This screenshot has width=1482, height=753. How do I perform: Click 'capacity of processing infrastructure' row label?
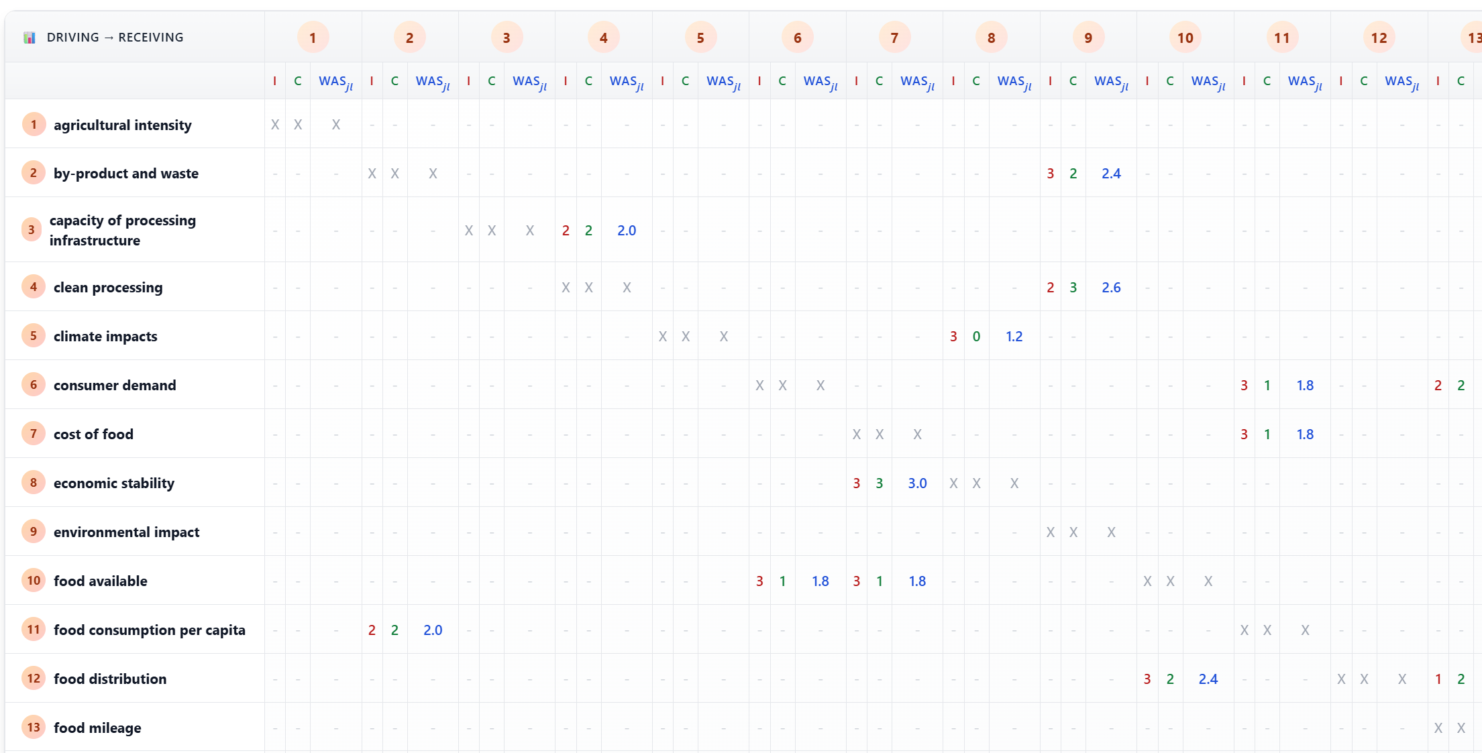[123, 230]
